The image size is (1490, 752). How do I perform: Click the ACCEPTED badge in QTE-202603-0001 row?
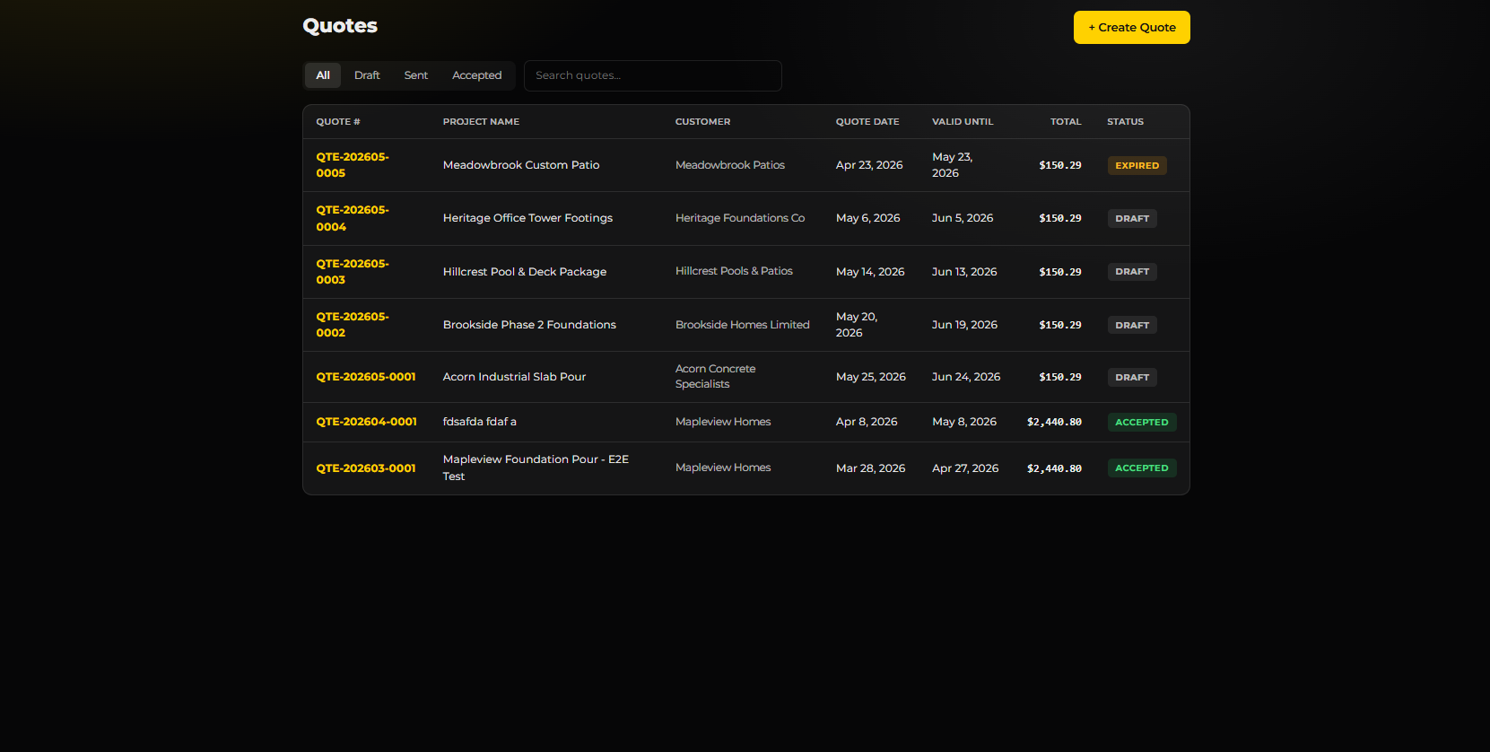point(1142,468)
